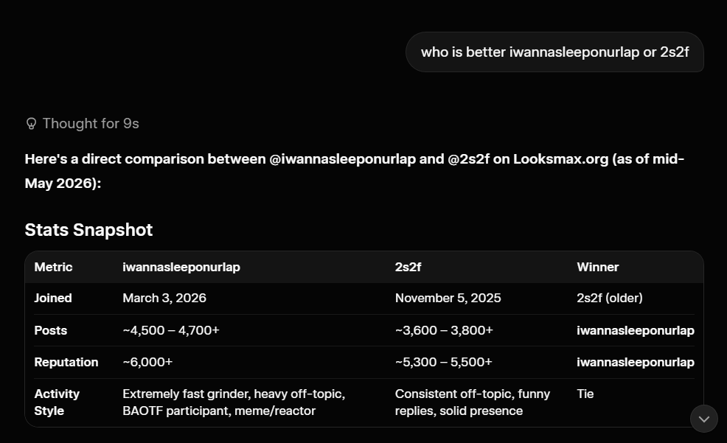Select the ~3,600 – 3,800+ posts cell
Screen dimensions: 727x443
pyautogui.click(x=444, y=330)
